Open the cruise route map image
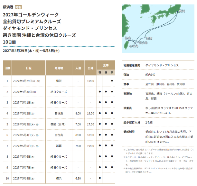The image size is (197, 186). coord(158,29)
